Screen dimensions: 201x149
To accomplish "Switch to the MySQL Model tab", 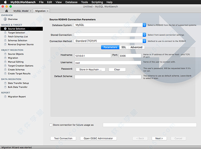I will coord(21,11).
